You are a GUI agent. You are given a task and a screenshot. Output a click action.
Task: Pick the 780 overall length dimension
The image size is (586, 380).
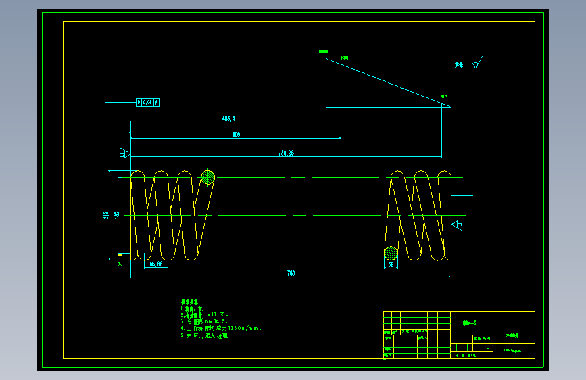291,273
